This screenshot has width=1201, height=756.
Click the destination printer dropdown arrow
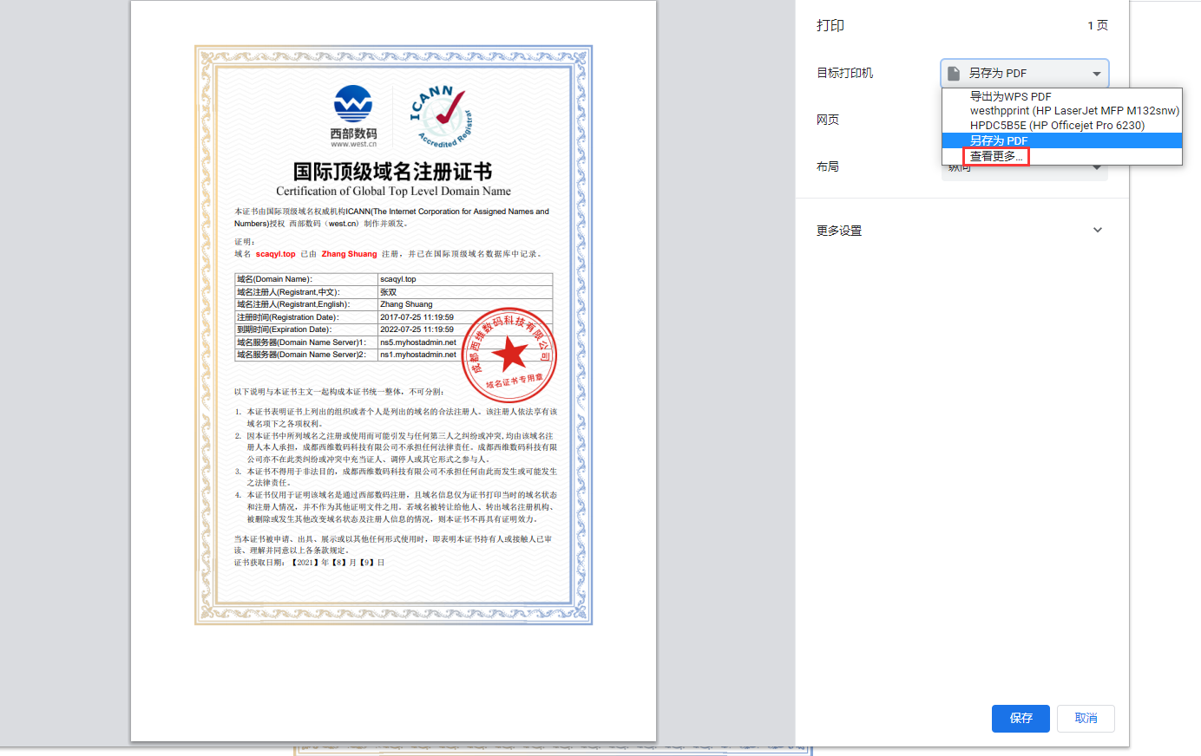(x=1097, y=74)
